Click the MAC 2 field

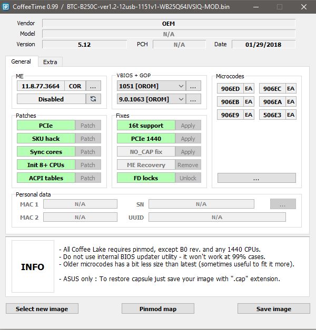coord(80,217)
